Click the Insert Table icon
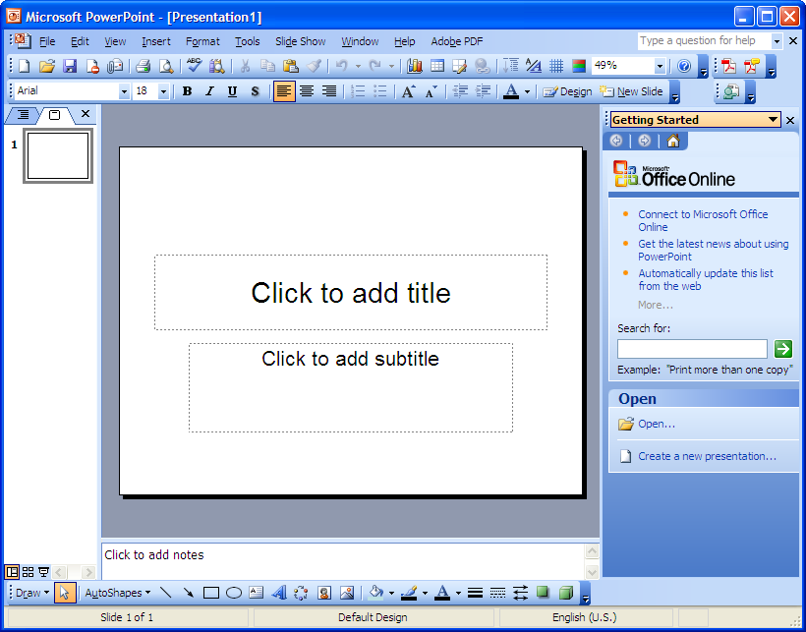Screen dimensions: 806x632 coord(437,66)
